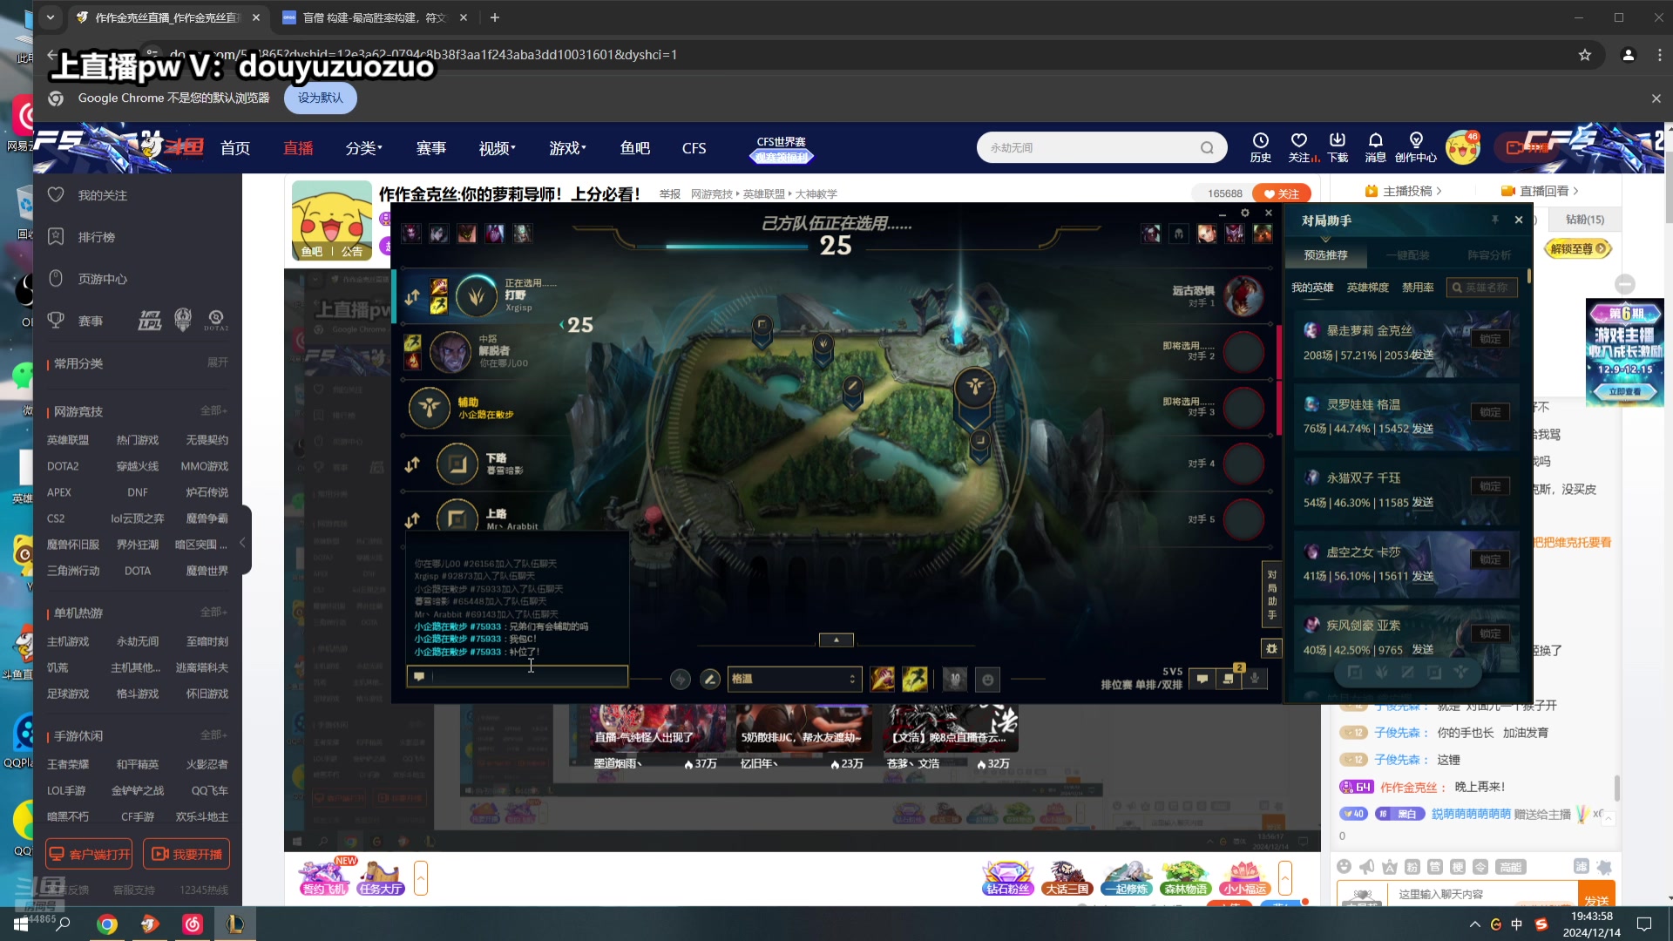Open 鱼吧 in Douyu navigation
This screenshot has width=1673, height=941.
tap(634, 148)
